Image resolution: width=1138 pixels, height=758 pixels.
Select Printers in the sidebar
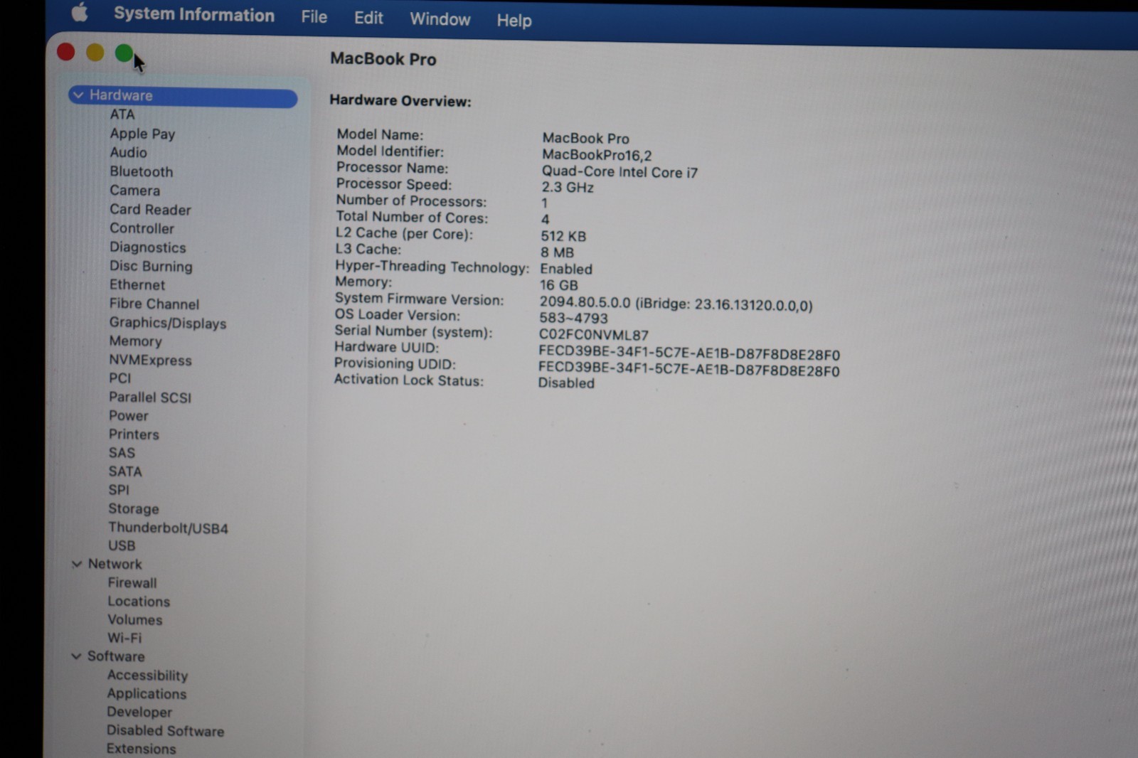(x=134, y=434)
